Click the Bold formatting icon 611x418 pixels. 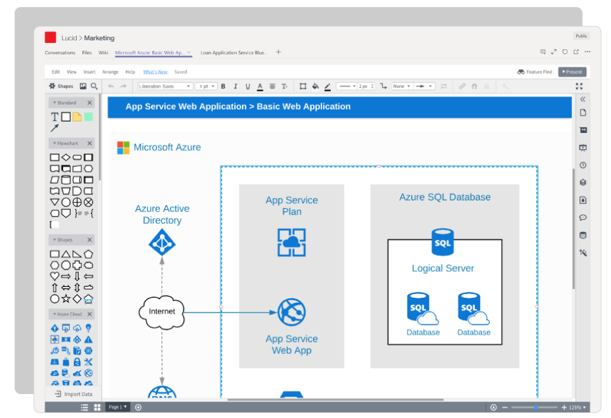pyautogui.click(x=234, y=86)
